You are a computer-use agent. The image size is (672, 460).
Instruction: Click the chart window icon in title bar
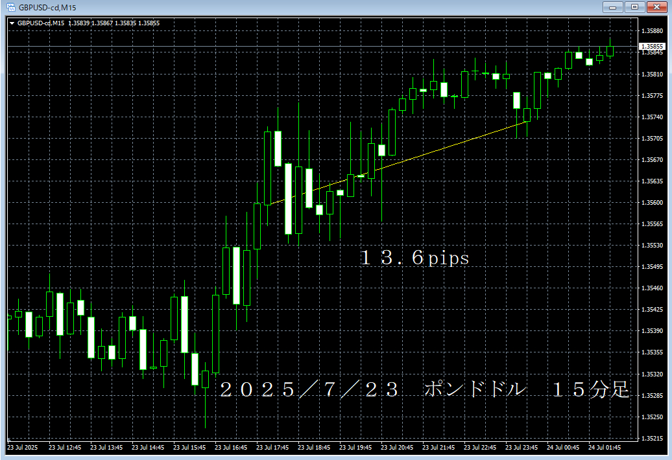click(x=11, y=7)
